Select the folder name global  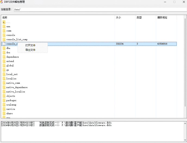(10, 66)
